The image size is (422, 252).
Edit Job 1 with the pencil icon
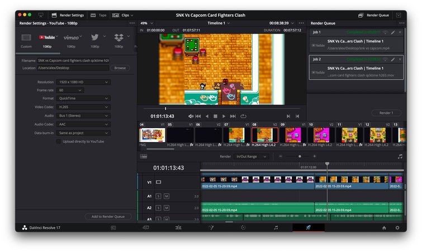click(393, 32)
